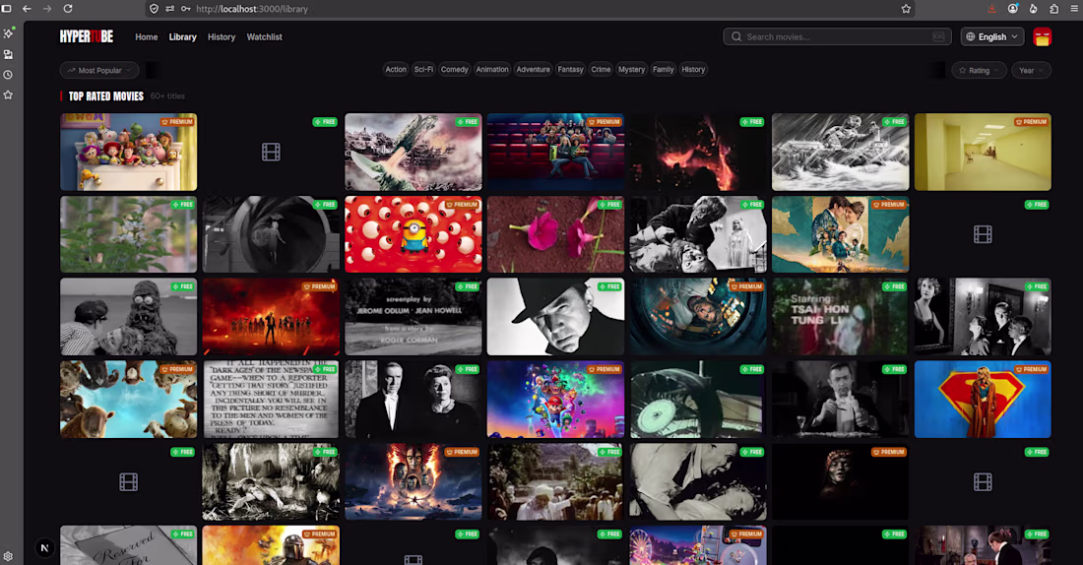This screenshot has width=1083, height=565.
Task: Click the shield icon in address bar
Action: pos(154,9)
